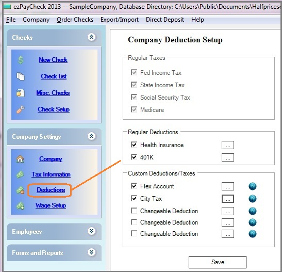Open help icon for third Changeable Deduction
This screenshot has height=272, width=282.
coord(253,234)
